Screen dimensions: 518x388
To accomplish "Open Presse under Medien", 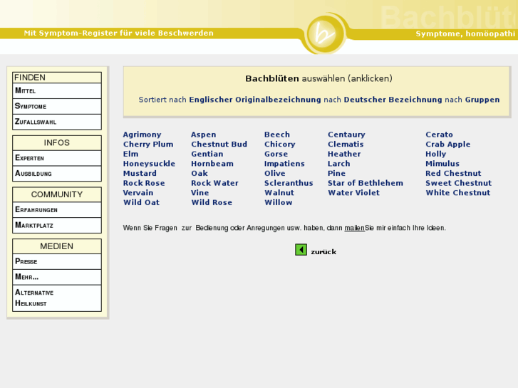I will pyautogui.click(x=57, y=261).
